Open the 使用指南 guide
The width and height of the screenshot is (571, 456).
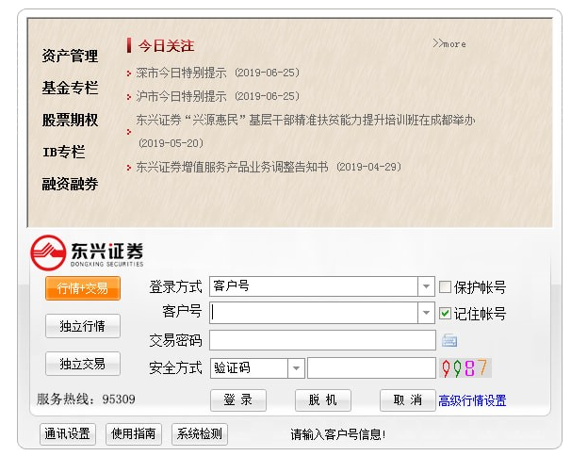pyautogui.click(x=134, y=434)
